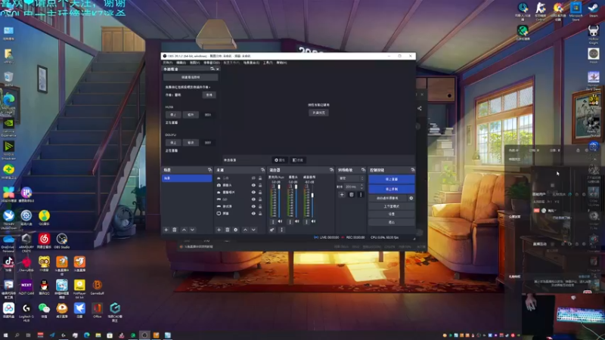Mute the desktop audio channel speaker
This screenshot has width=605, height=340.
(x=313, y=221)
